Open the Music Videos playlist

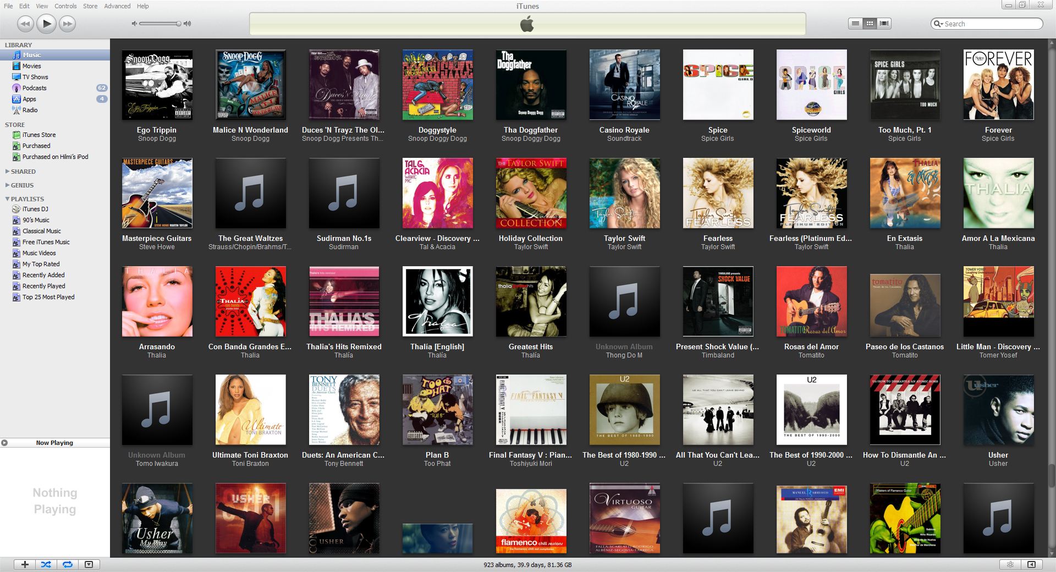[x=55, y=253]
